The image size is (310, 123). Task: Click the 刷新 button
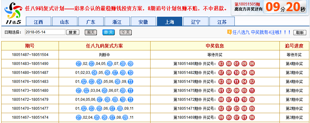[x=300, y=33]
